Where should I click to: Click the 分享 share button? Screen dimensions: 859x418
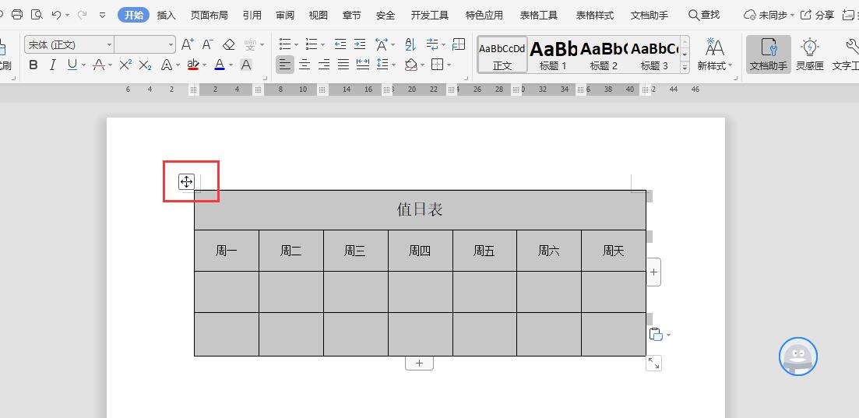tap(818, 15)
